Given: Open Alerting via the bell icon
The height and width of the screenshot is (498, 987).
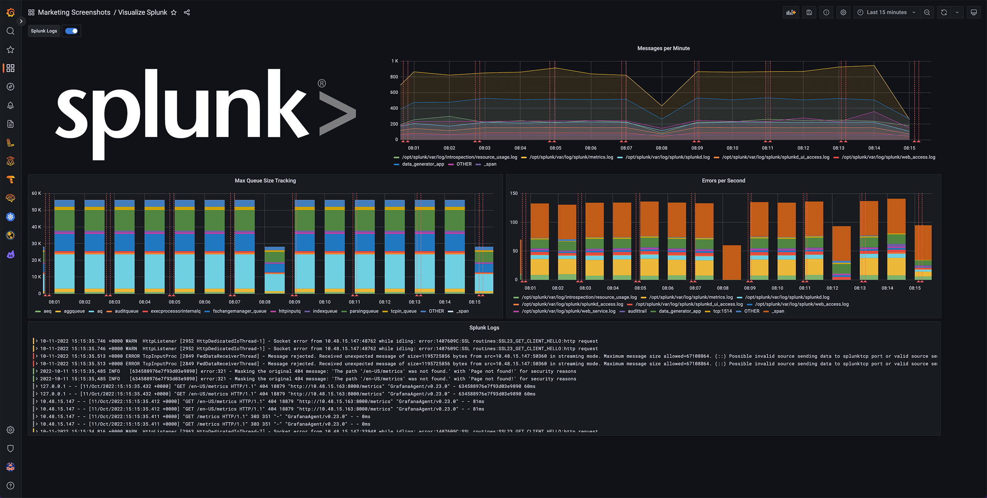Looking at the screenshot, I should point(10,105).
